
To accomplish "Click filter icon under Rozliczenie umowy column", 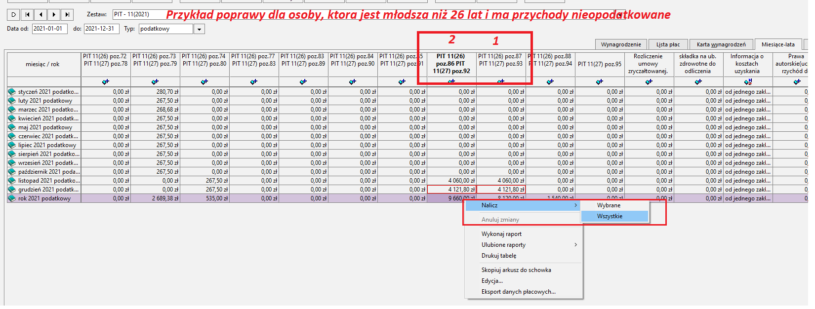I will click(649, 82).
